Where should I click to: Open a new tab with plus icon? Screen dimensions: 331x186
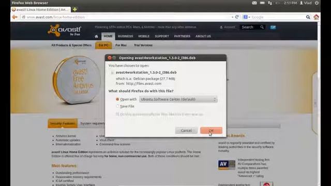coord(74,9)
